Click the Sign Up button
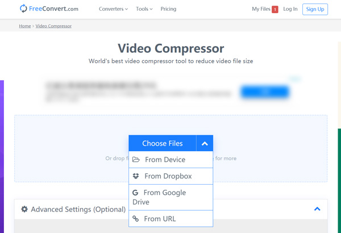 click(315, 9)
